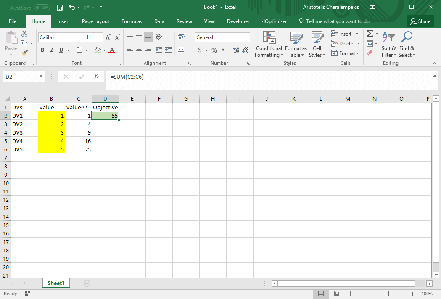Click the Share button
441x299 pixels.
(x=420, y=21)
